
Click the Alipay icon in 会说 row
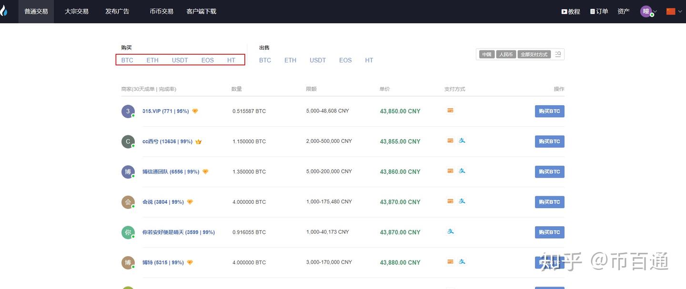(462, 201)
